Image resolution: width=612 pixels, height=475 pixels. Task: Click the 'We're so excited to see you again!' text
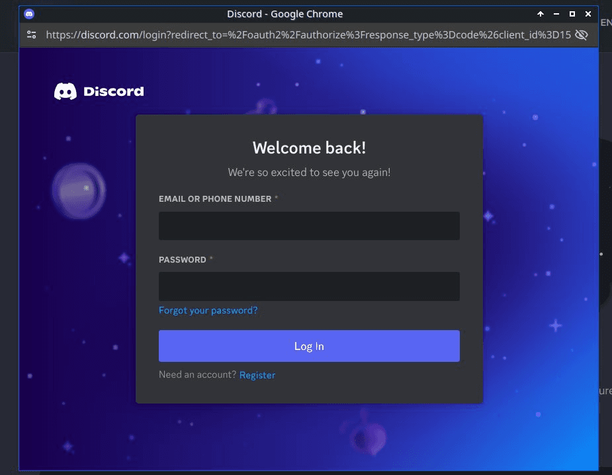(309, 172)
